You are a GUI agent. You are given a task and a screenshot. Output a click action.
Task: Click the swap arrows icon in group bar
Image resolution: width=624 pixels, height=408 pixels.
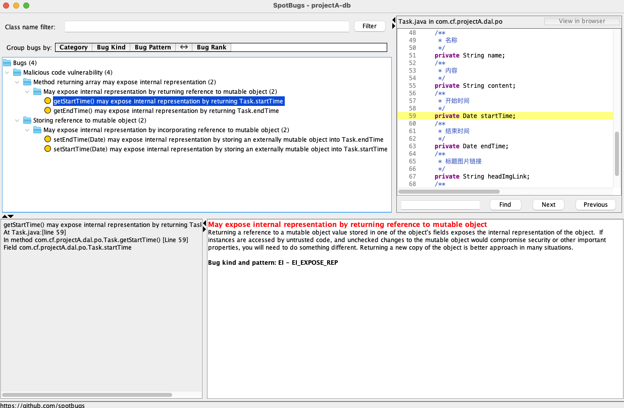184,47
